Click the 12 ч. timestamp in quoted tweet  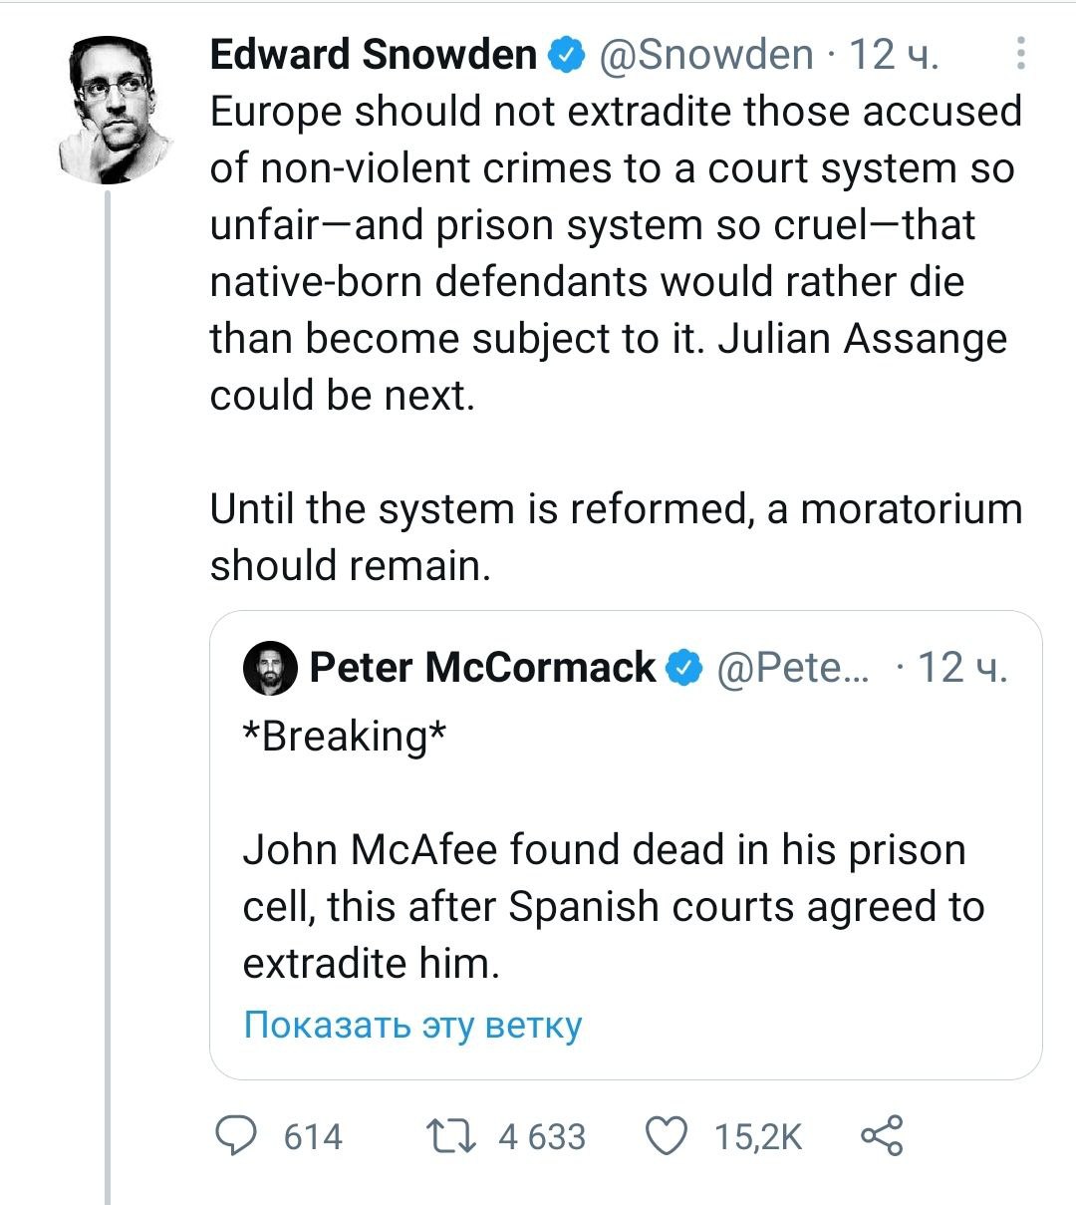961,668
